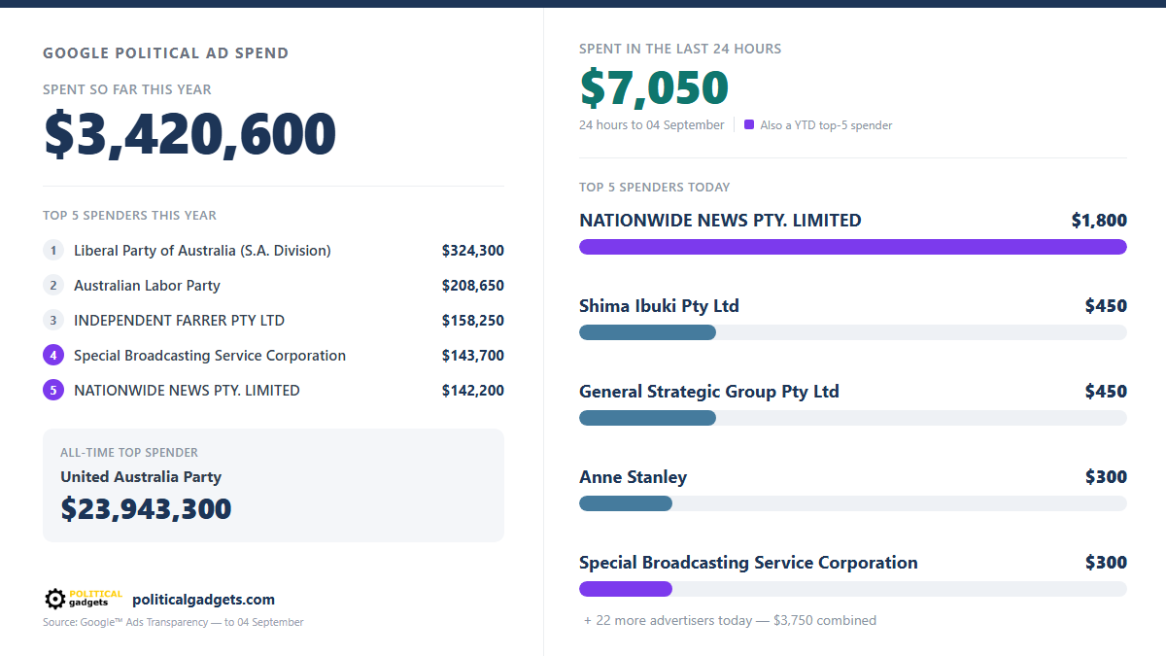Click 'SPENT SO FAR THIS YEAR' label

click(127, 89)
